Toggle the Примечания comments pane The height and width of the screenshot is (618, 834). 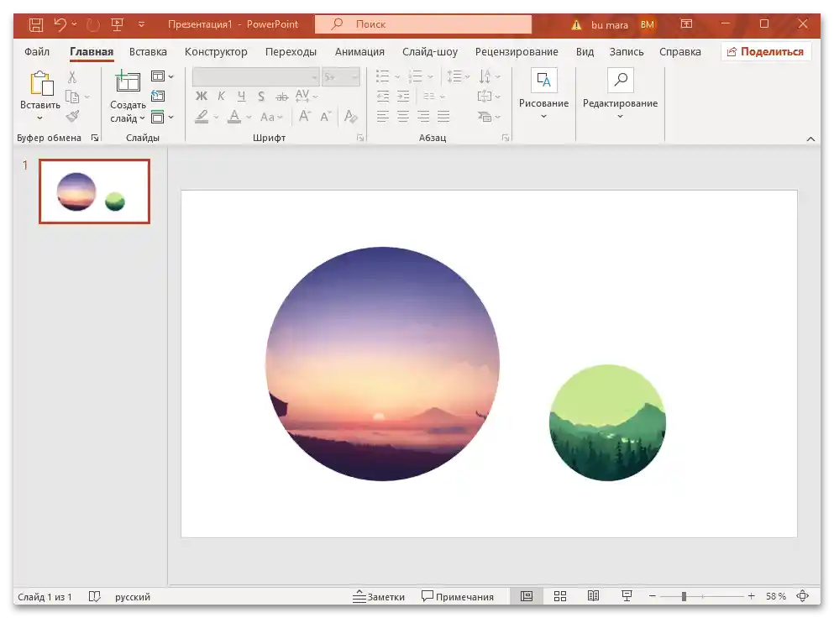458,596
